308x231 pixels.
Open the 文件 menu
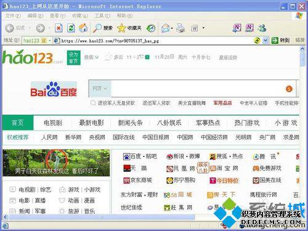pos(13,15)
